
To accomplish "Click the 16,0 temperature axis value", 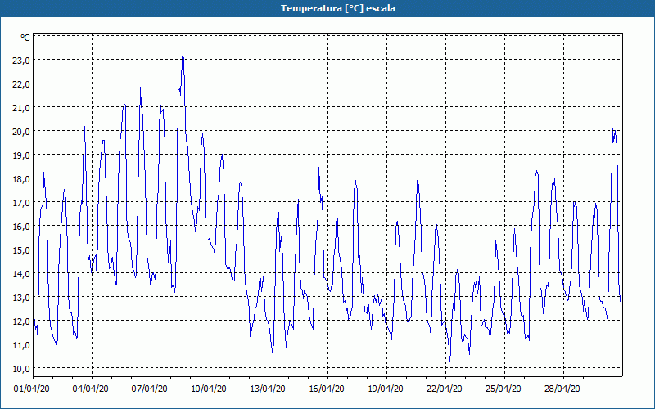I will point(21,227).
